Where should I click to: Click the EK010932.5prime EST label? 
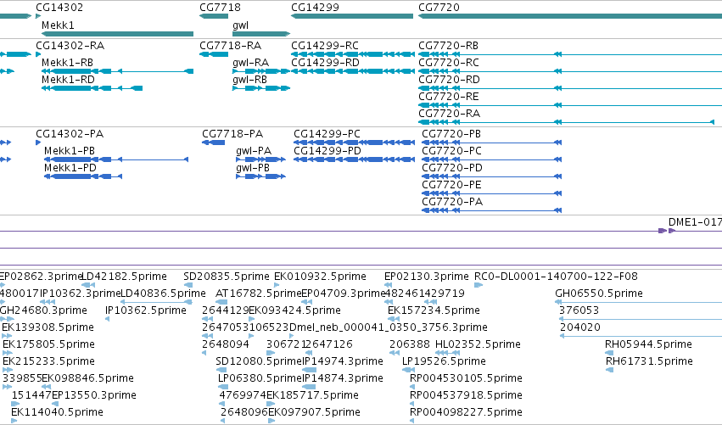320,277
